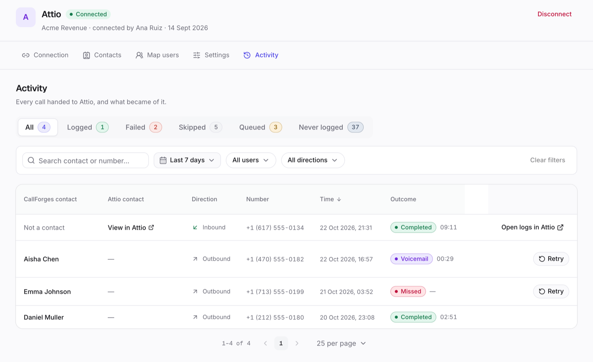The height and width of the screenshot is (362, 593).
Task: Click Outbound arrow icon in Daniel Muller row
Action: click(195, 317)
